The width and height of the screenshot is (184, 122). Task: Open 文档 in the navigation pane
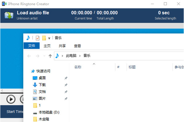coord(42,92)
